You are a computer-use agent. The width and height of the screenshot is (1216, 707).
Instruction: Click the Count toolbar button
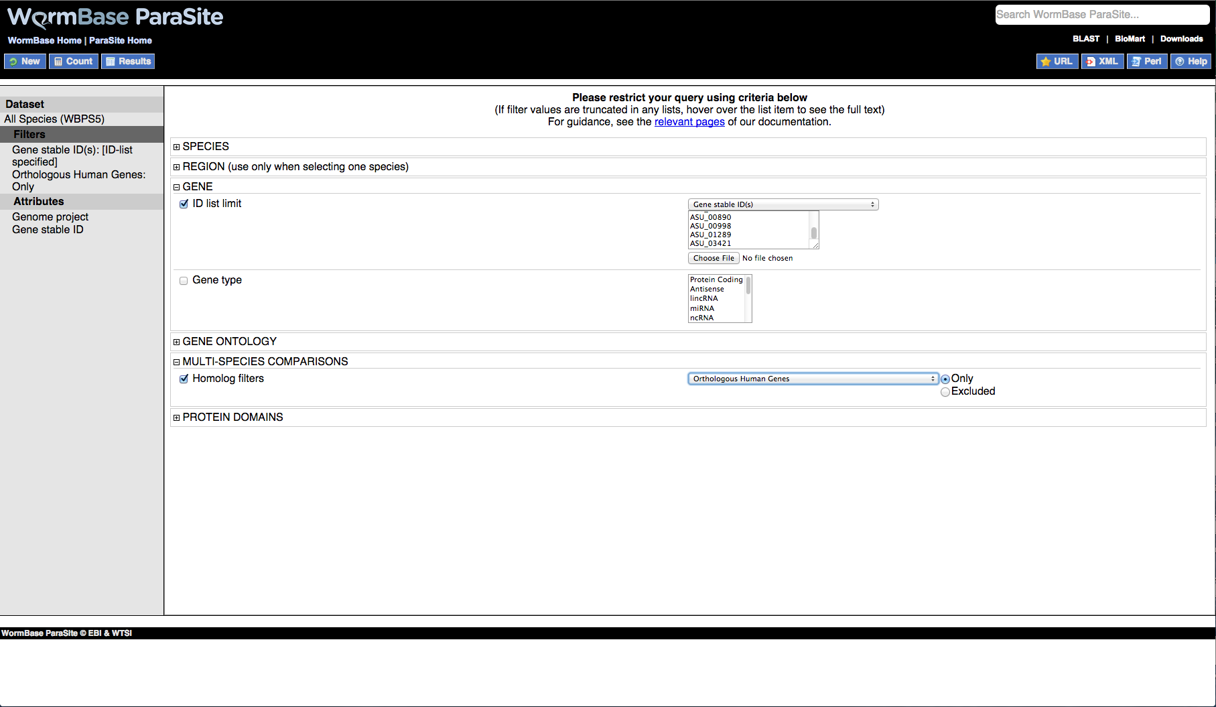[x=74, y=62]
